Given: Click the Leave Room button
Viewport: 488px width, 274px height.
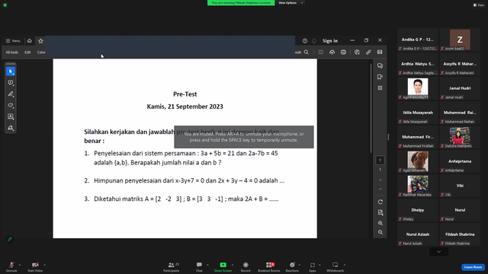Looking at the screenshot, I should click(473, 267).
